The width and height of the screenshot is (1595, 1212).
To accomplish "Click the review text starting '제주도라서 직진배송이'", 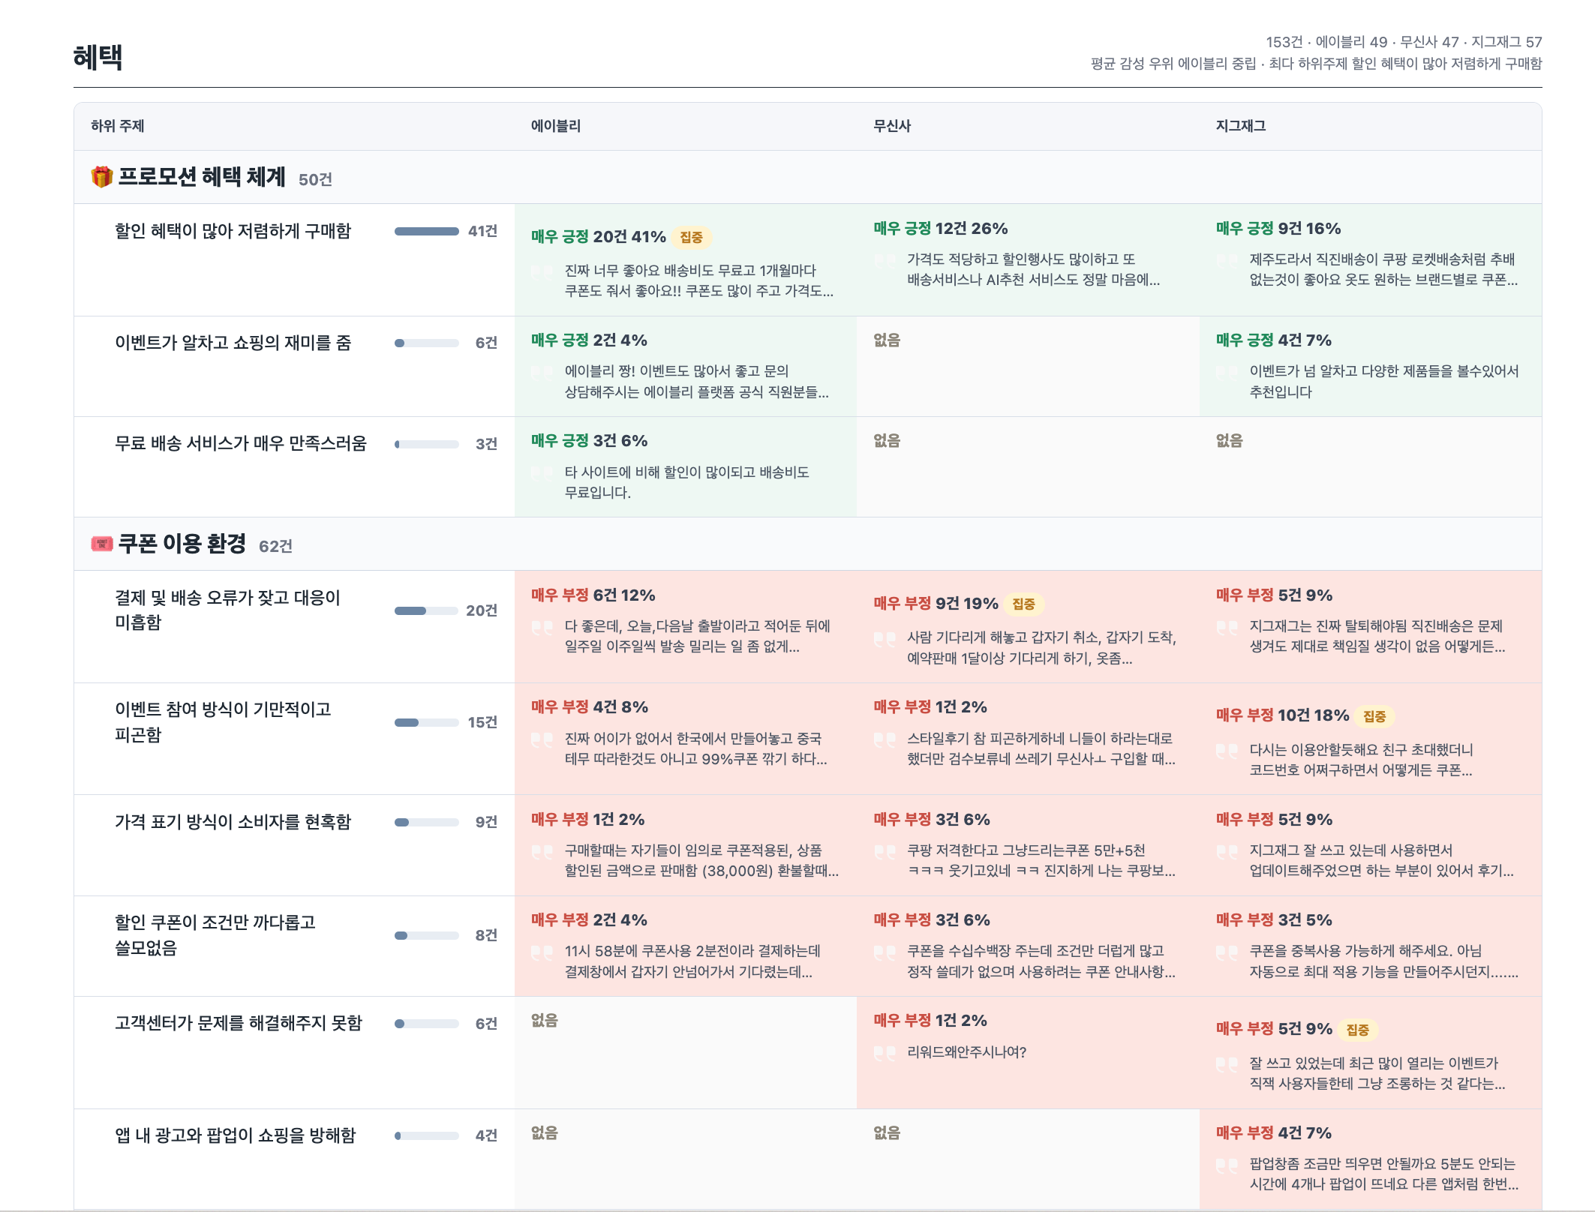I will coord(1383,270).
